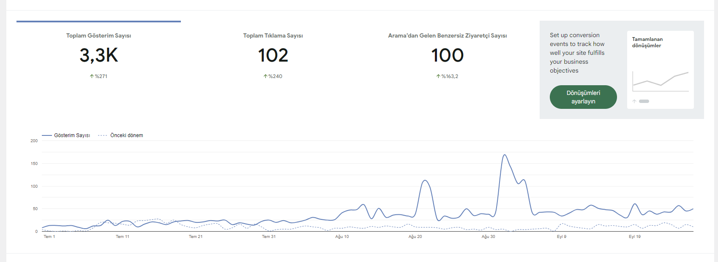718x262 pixels.
Task: Click the up arrow beside %240
Action: click(265, 76)
